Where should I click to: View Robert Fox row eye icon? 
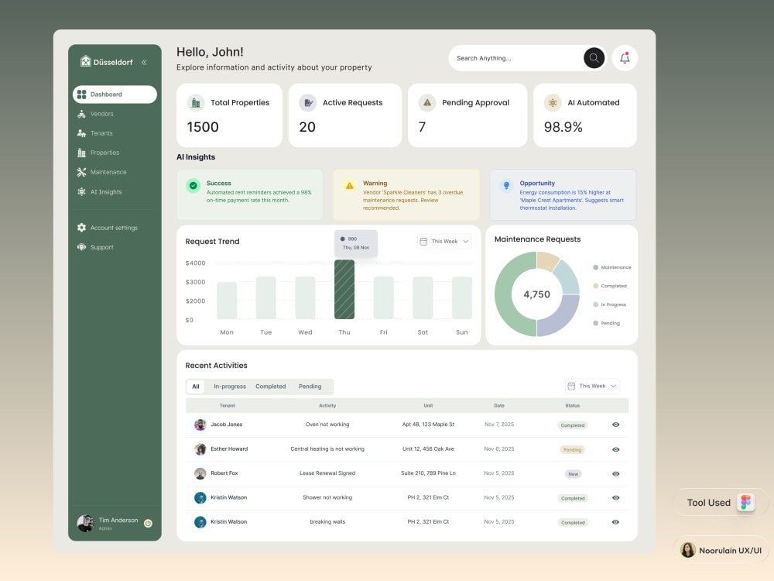[615, 474]
